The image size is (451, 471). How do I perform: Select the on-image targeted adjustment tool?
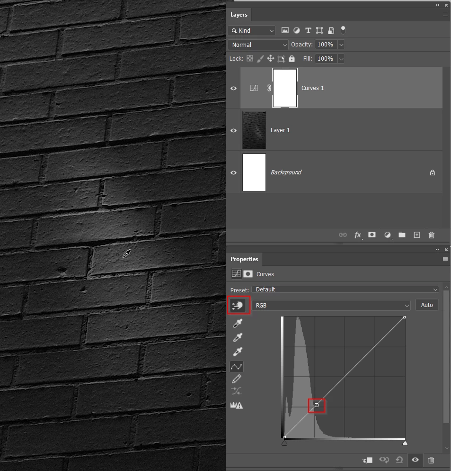tap(237, 306)
